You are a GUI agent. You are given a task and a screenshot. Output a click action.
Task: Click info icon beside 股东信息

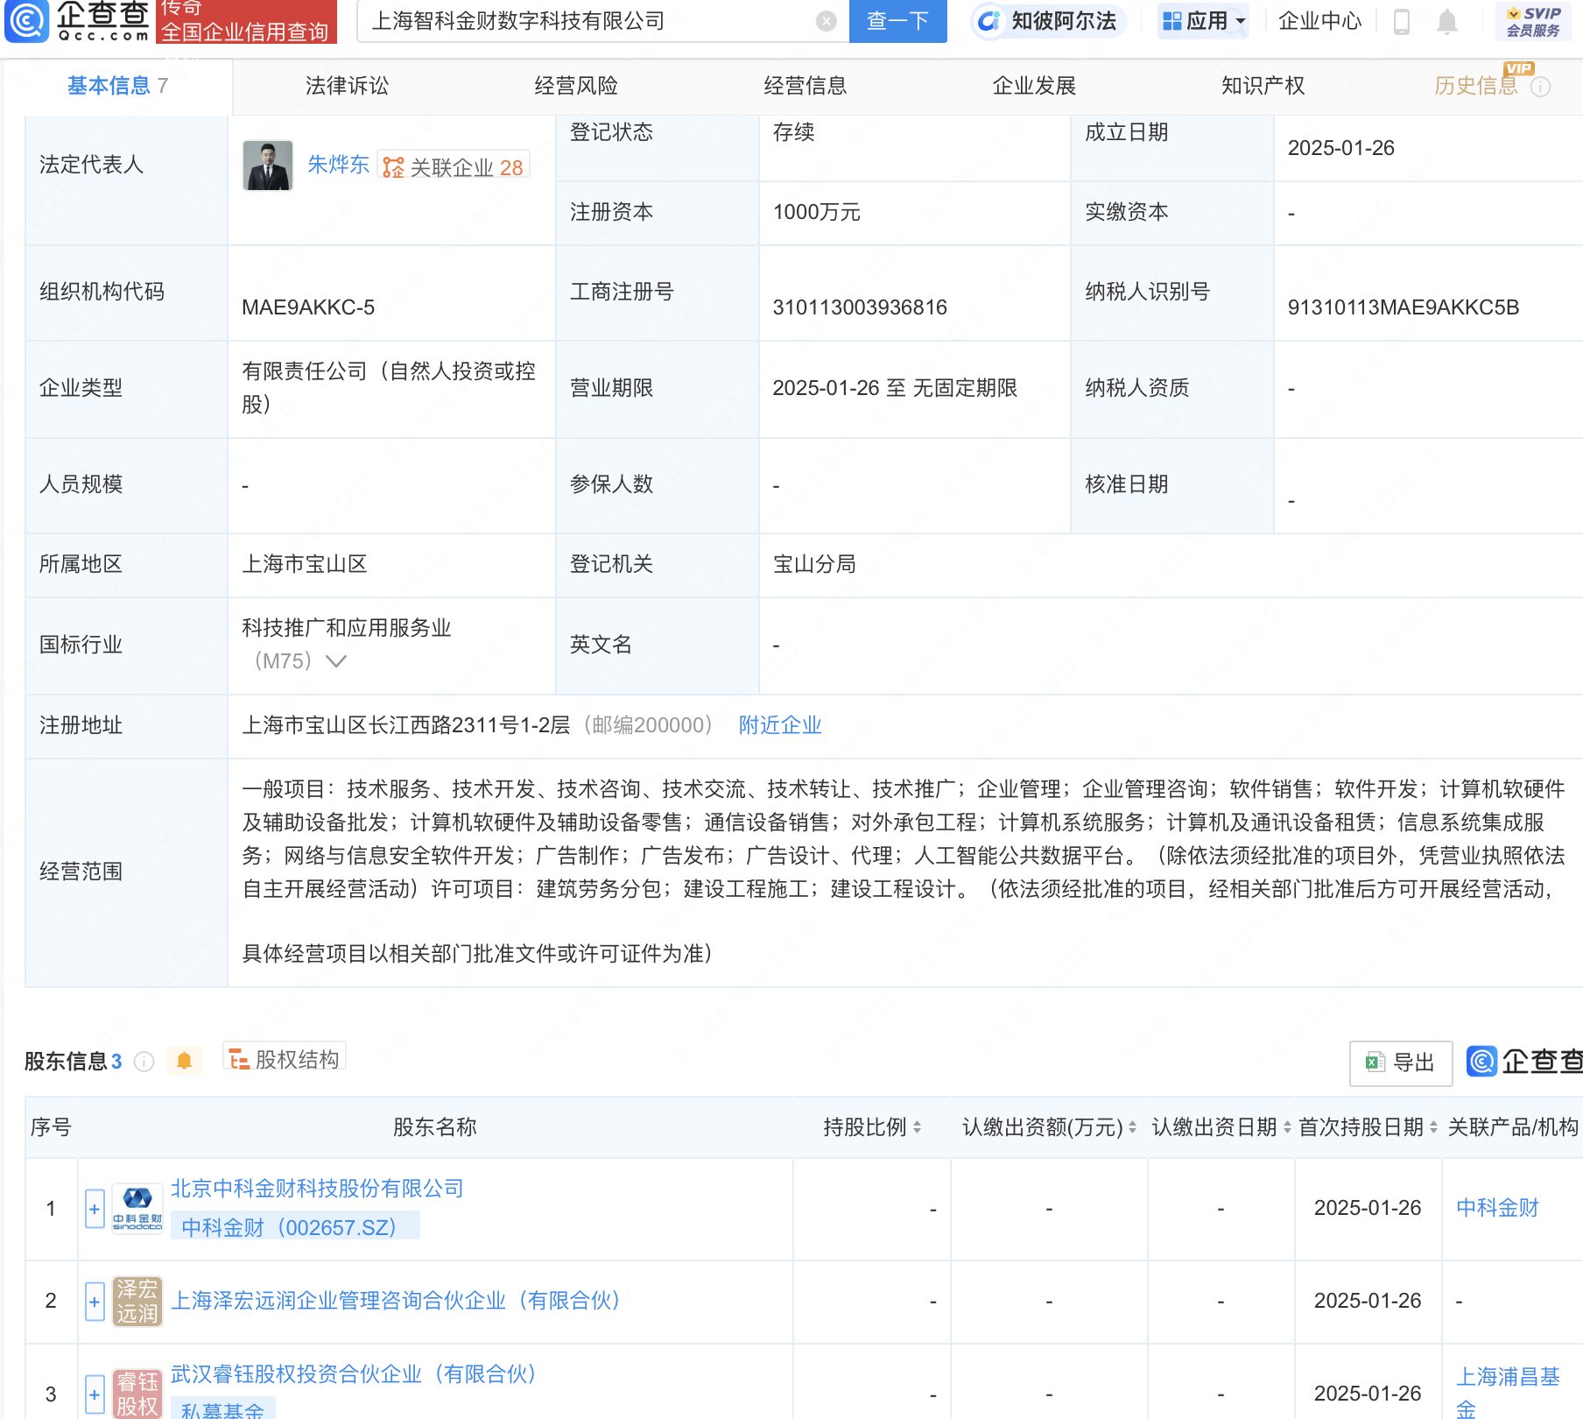[144, 1062]
